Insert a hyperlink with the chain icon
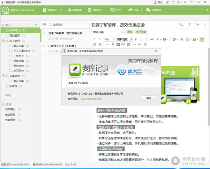 (123, 45)
